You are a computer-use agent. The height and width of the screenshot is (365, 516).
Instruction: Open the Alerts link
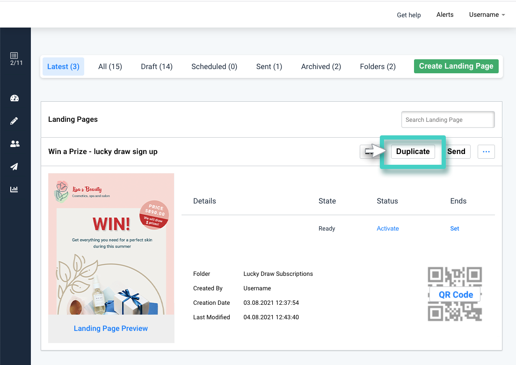[x=445, y=15]
